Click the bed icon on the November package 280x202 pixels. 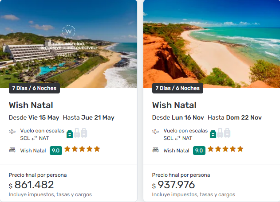pyautogui.click(x=156, y=150)
